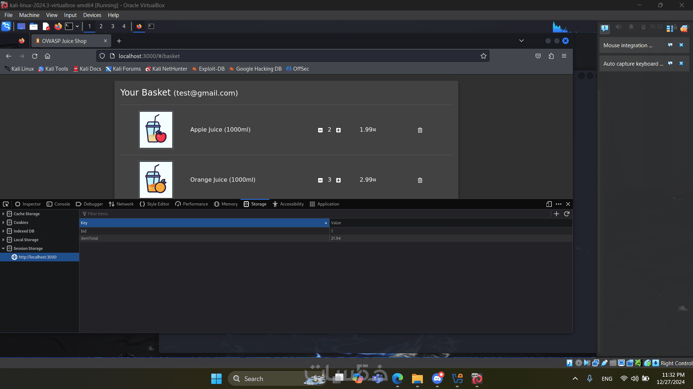This screenshot has width=693, height=389.
Task: Open the Firefox extensions puzzle icon
Action: click(551, 56)
